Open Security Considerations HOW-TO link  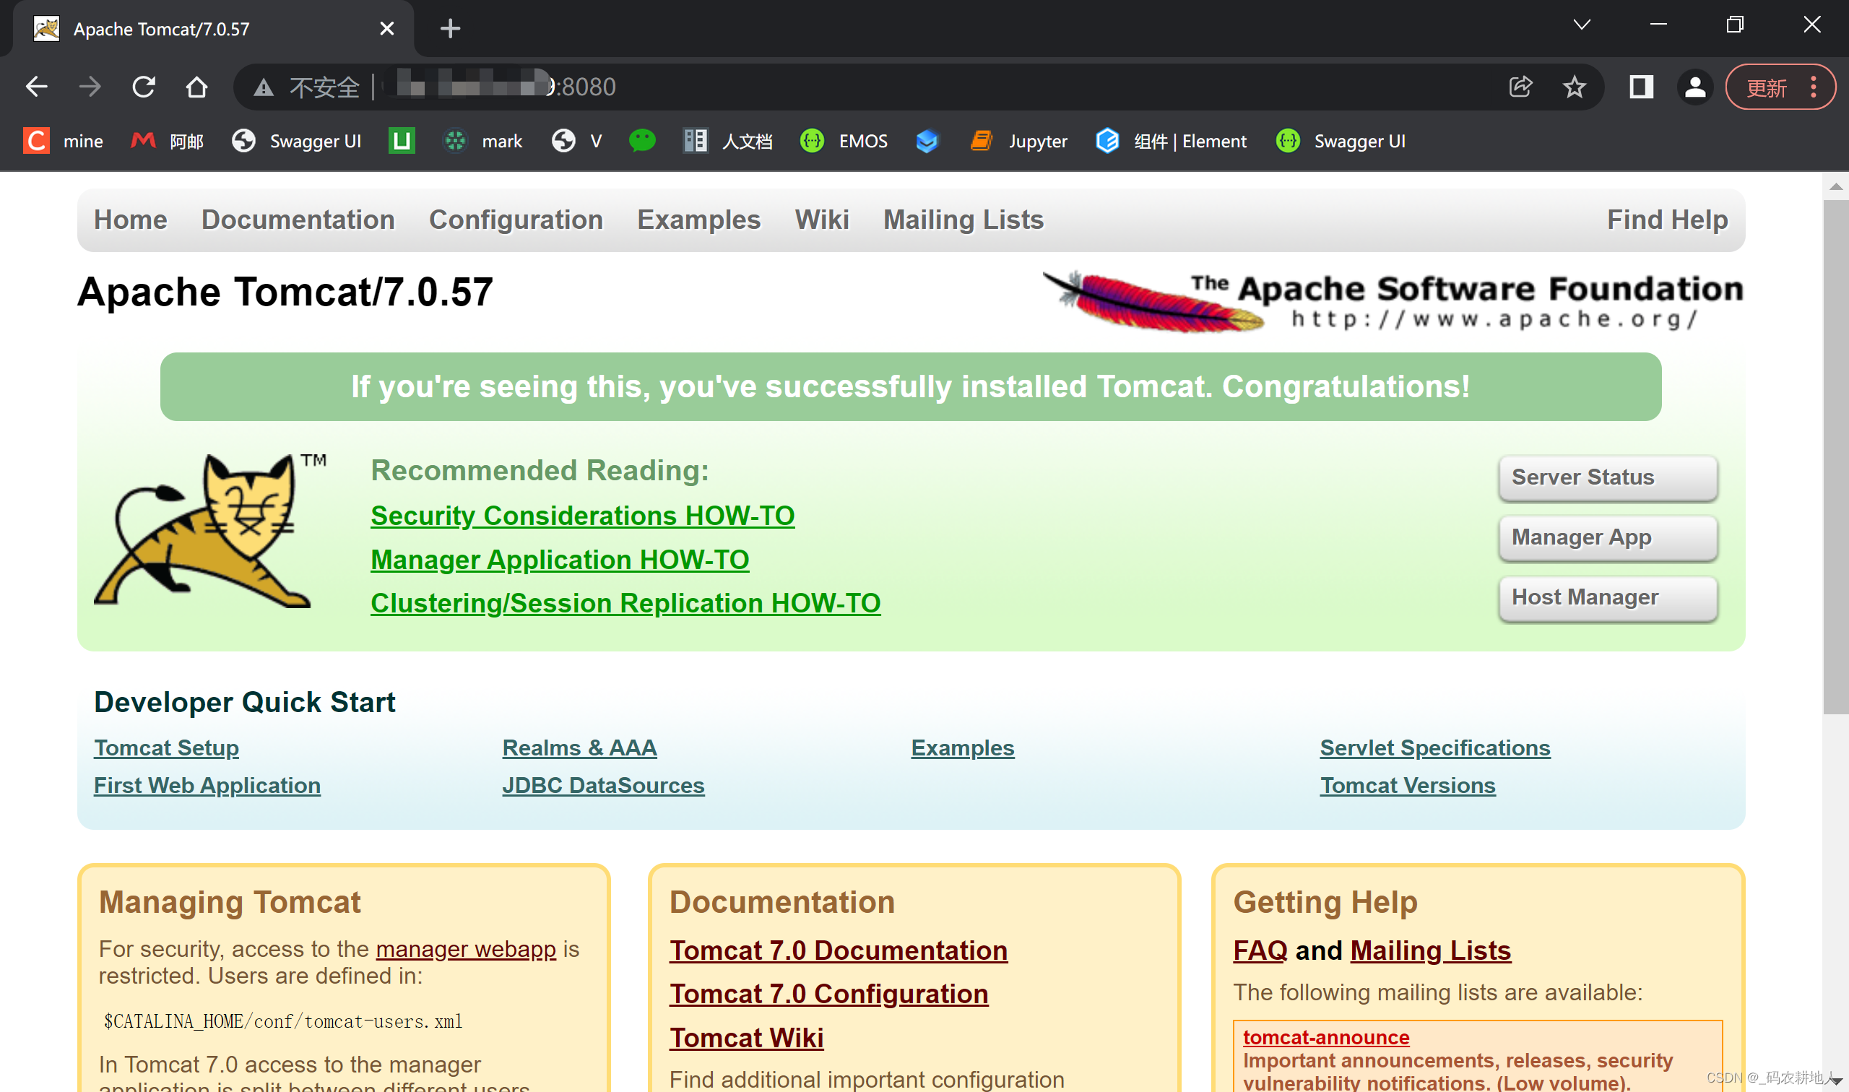[x=582, y=516]
